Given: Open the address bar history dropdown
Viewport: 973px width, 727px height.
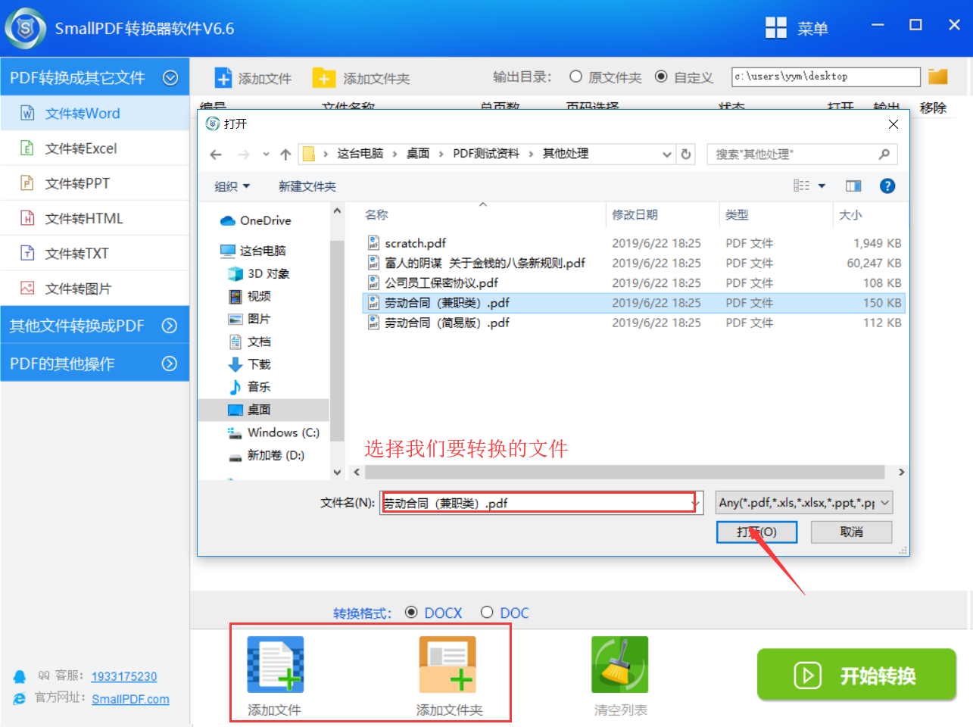Looking at the screenshot, I should click(667, 154).
